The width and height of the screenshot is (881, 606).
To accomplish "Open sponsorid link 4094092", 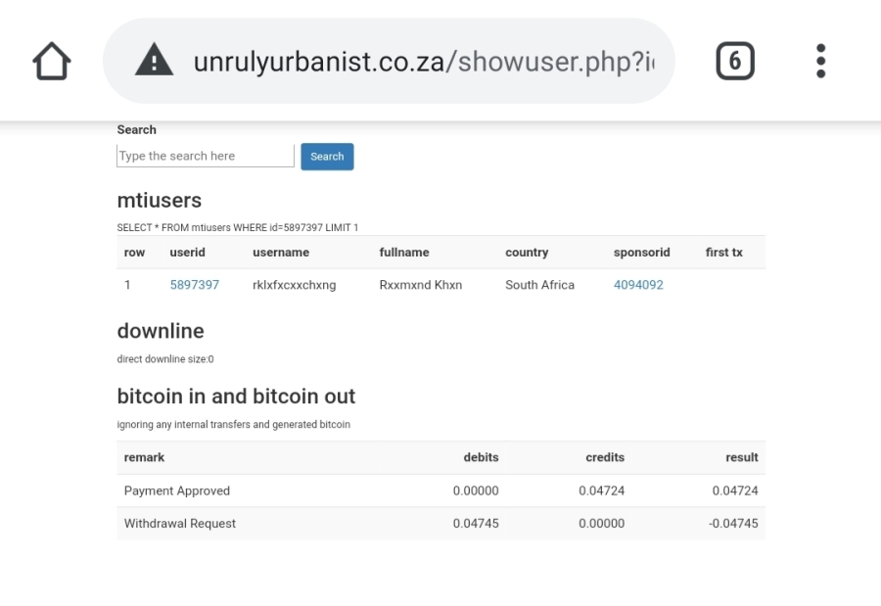I will tap(638, 285).
